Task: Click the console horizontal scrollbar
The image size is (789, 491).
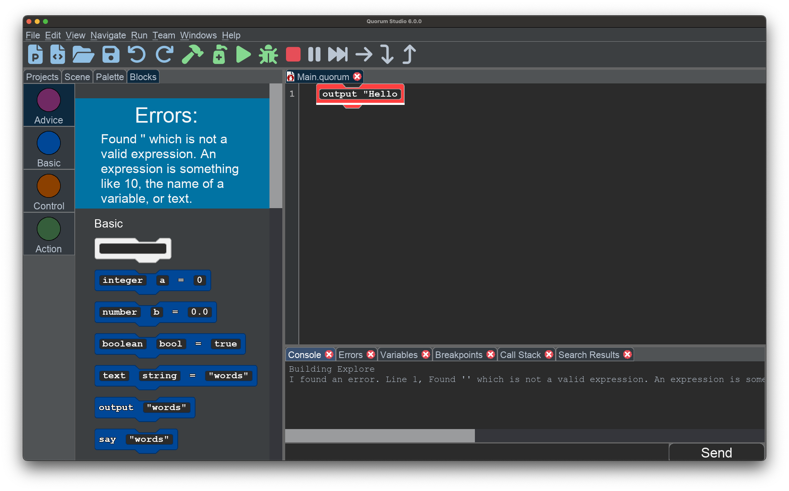Action: coord(380,436)
